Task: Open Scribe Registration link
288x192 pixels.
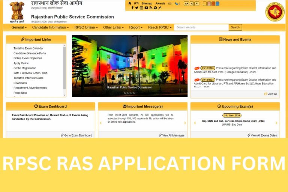Action: [25, 68]
